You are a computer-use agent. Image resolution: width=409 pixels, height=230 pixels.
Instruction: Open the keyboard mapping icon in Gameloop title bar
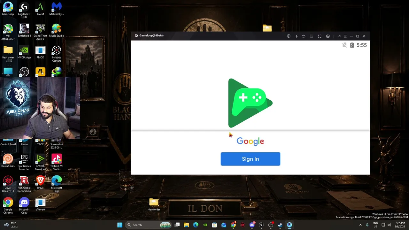pyautogui.click(x=312, y=36)
